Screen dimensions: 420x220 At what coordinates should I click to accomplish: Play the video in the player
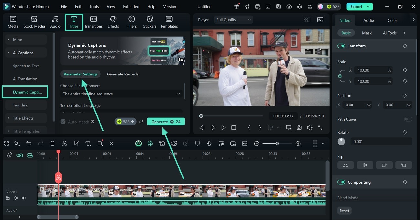[223, 128]
